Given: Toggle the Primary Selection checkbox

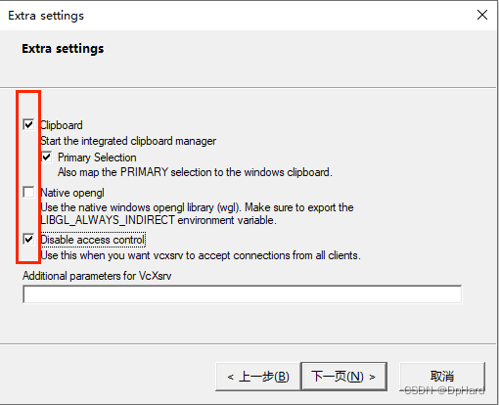Looking at the screenshot, I should (x=47, y=157).
